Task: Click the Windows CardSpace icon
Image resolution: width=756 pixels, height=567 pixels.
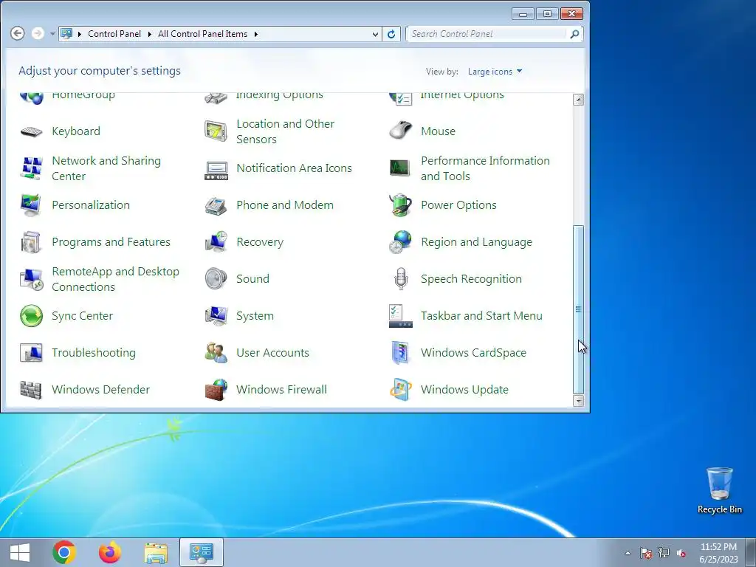Action: pyautogui.click(x=400, y=353)
